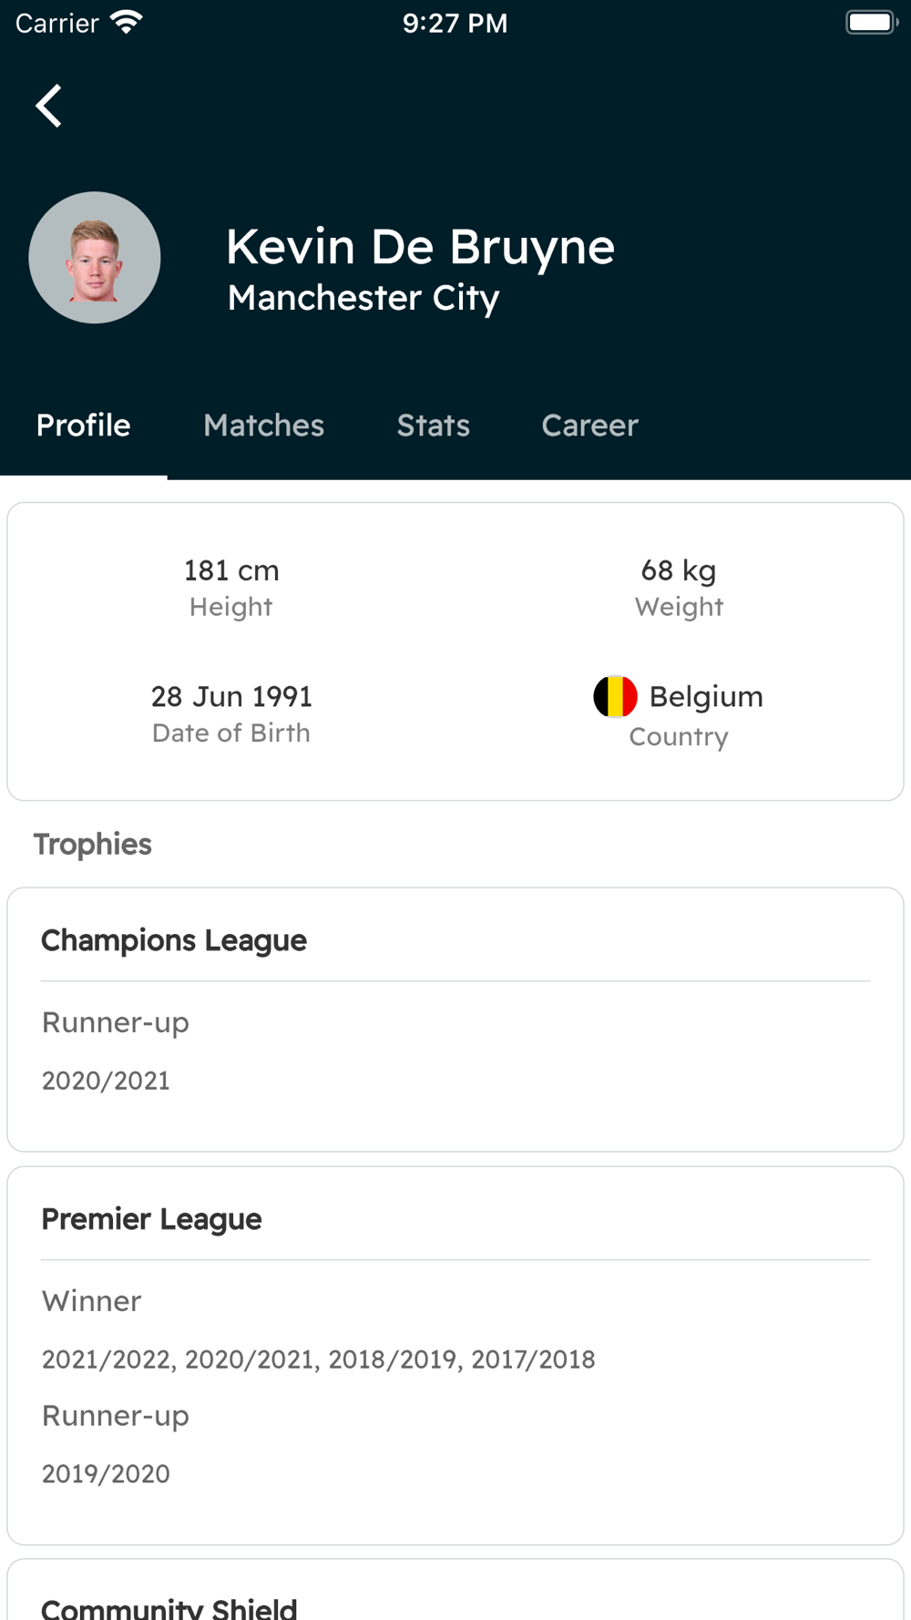Open the Stats tab
This screenshot has width=911, height=1620.
[x=433, y=426]
